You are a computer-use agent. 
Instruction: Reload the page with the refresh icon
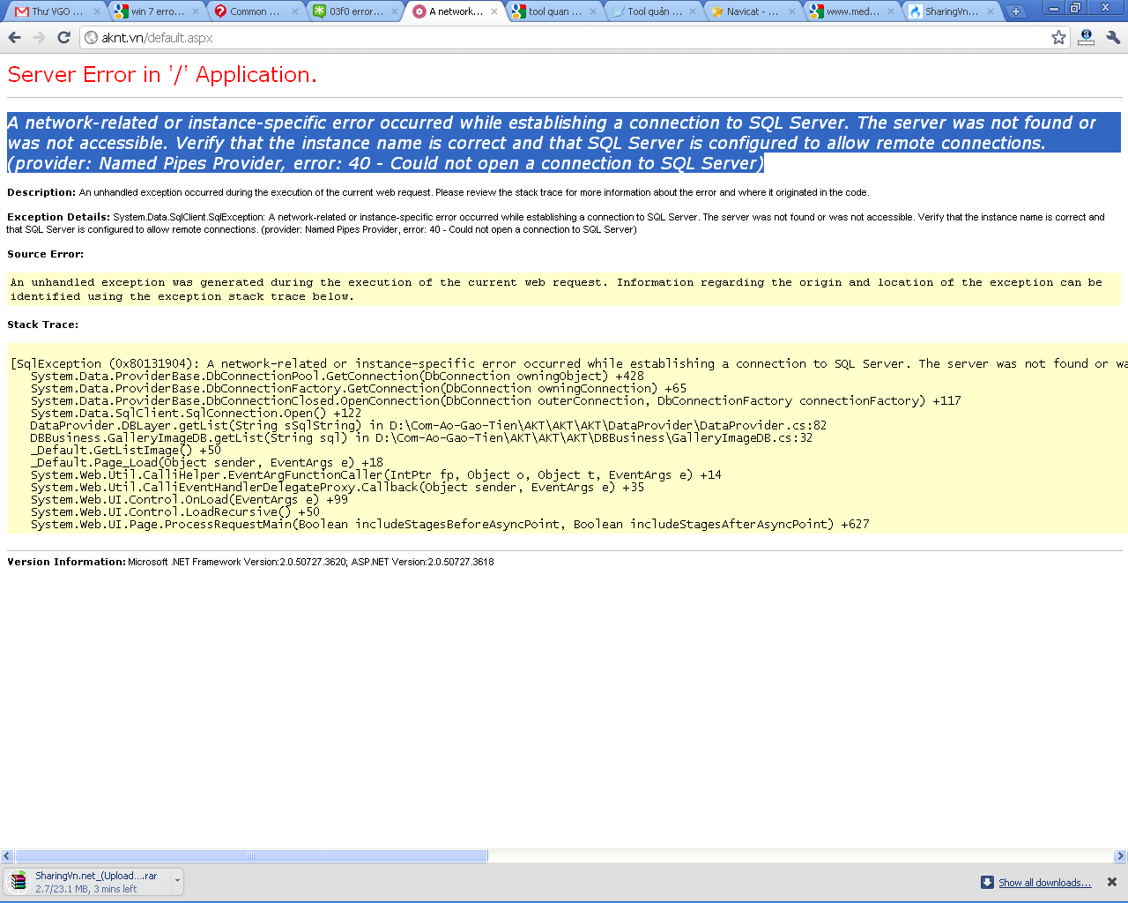click(x=63, y=38)
